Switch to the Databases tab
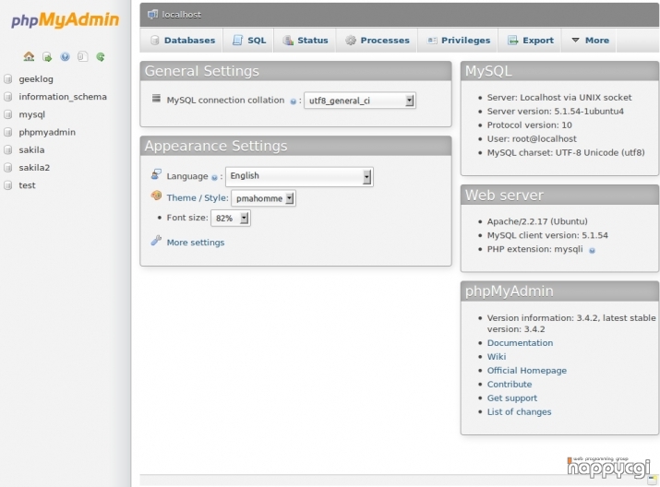The width and height of the screenshot is (660, 487). coord(182,41)
